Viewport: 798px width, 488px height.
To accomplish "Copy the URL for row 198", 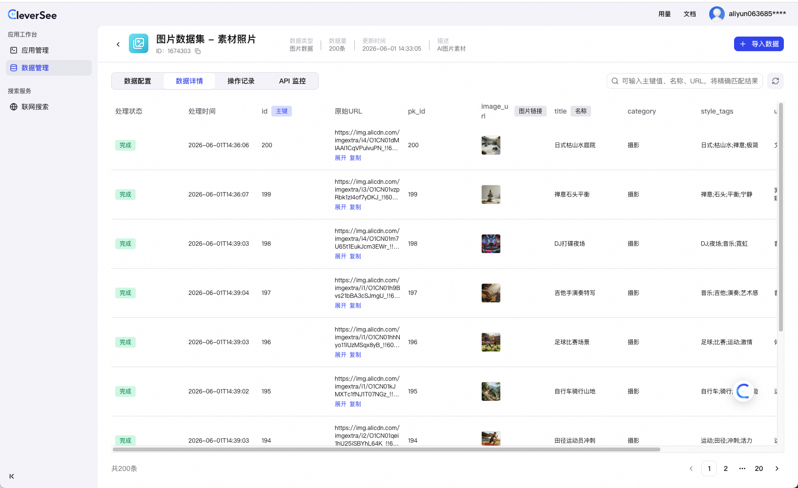I will click(x=355, y=256).
